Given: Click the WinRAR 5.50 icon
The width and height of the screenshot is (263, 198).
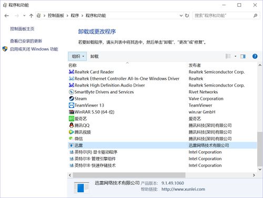Looking at the screenshot, I should click(x=72, y=112).
